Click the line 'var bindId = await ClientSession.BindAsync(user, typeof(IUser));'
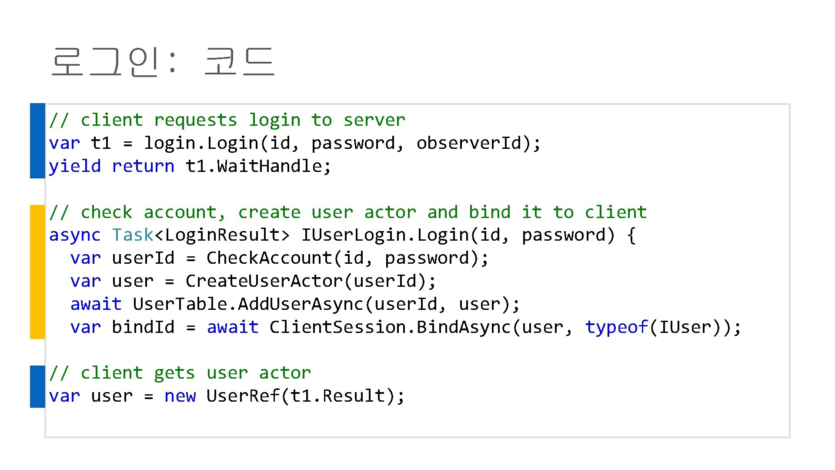Screen dimensions: 835x470 [x=406, y=328]
